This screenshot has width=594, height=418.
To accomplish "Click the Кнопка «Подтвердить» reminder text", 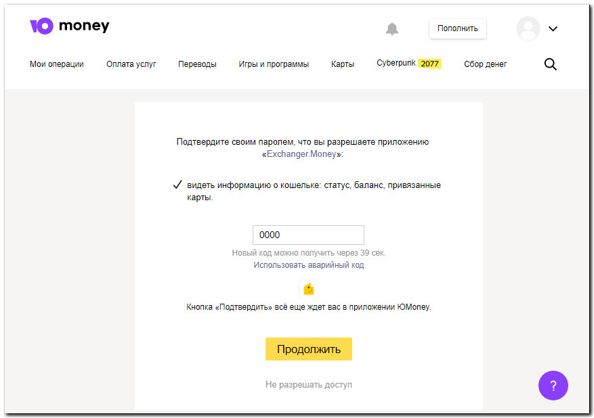I will pyautogui.click(x=309, y=307).
